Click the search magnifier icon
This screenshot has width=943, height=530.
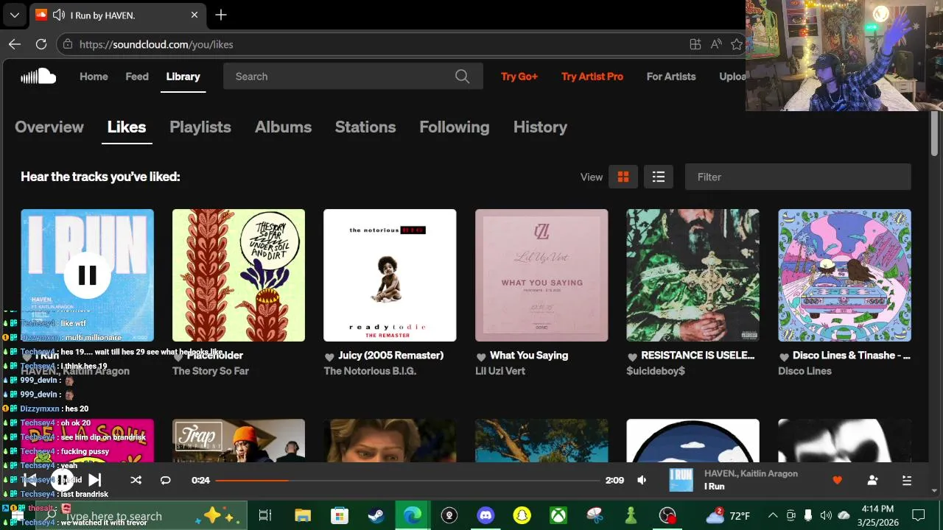(462, 76)
